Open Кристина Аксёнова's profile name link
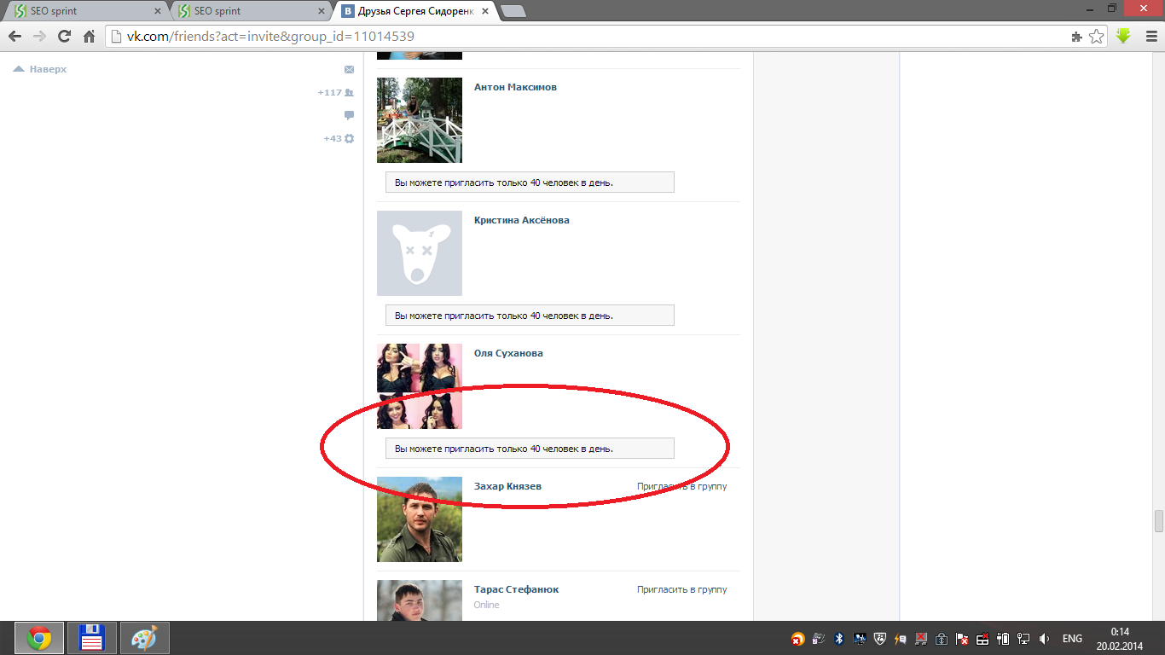The width and height of the screenshot is (1165, 655). pyautogui.click(x=522, y=220)
